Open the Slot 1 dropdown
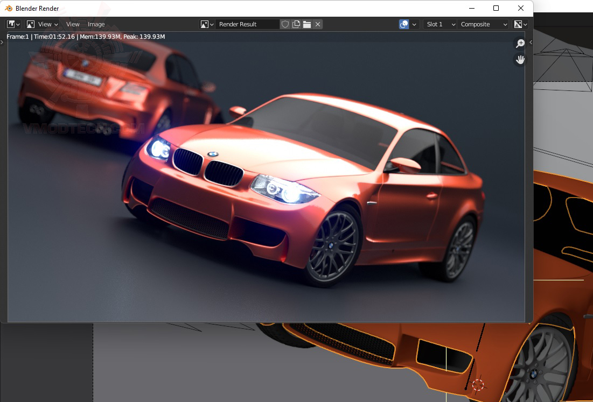593x402 pixels. click(x=440, y=24)
